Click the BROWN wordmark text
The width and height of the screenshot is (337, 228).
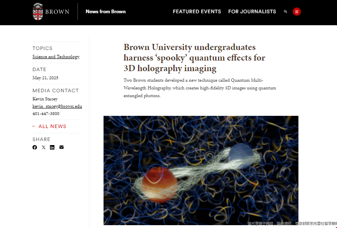click(x=57, y=12)
